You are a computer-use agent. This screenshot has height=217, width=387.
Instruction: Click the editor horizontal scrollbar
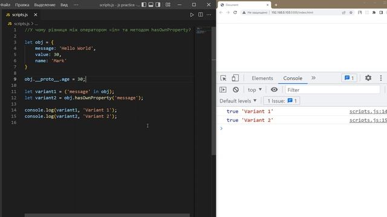[x=107, y=215]
